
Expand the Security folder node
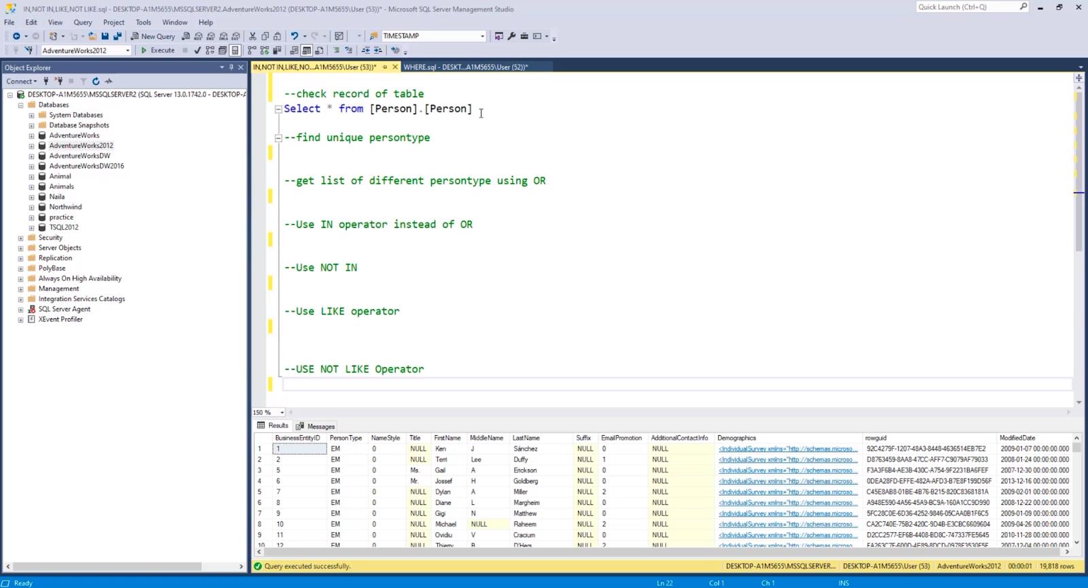[x=20, y=238]
